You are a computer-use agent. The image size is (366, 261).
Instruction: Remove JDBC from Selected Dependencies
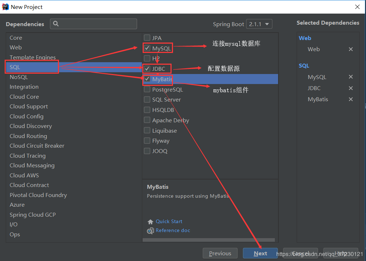(351, 88)
